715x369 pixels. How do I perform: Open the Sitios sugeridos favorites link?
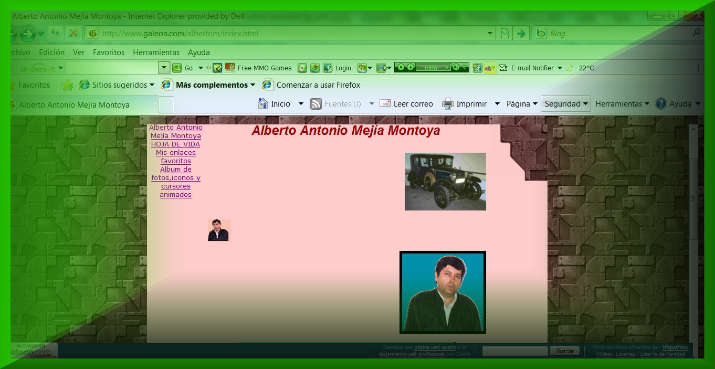click(117, 85)
